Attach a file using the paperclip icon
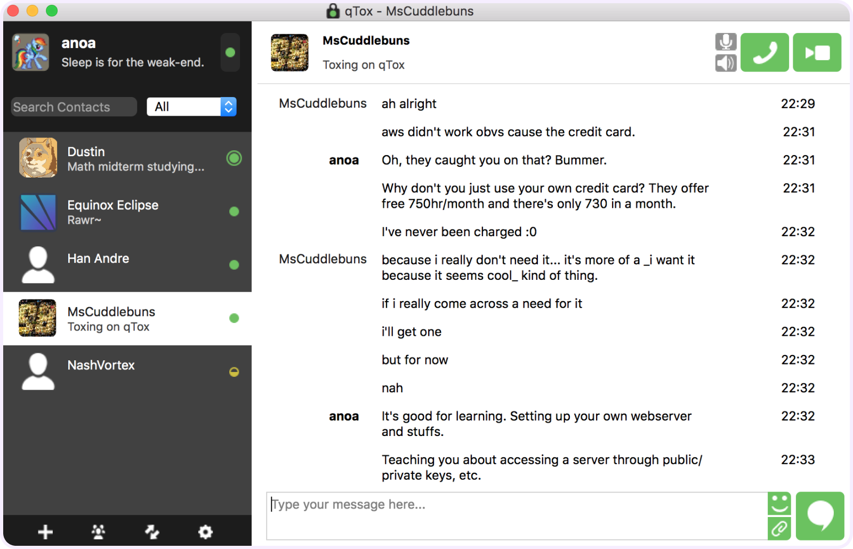853x549 pixels. coord(779,528)
